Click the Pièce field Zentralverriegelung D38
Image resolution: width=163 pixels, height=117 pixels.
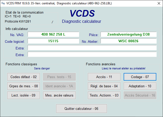(128, 34)
